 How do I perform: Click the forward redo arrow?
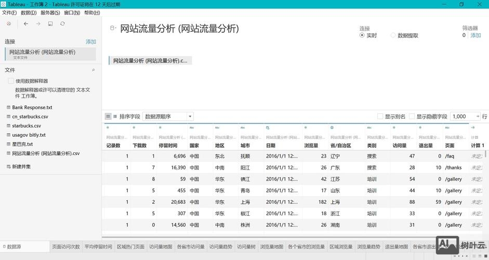38,24
